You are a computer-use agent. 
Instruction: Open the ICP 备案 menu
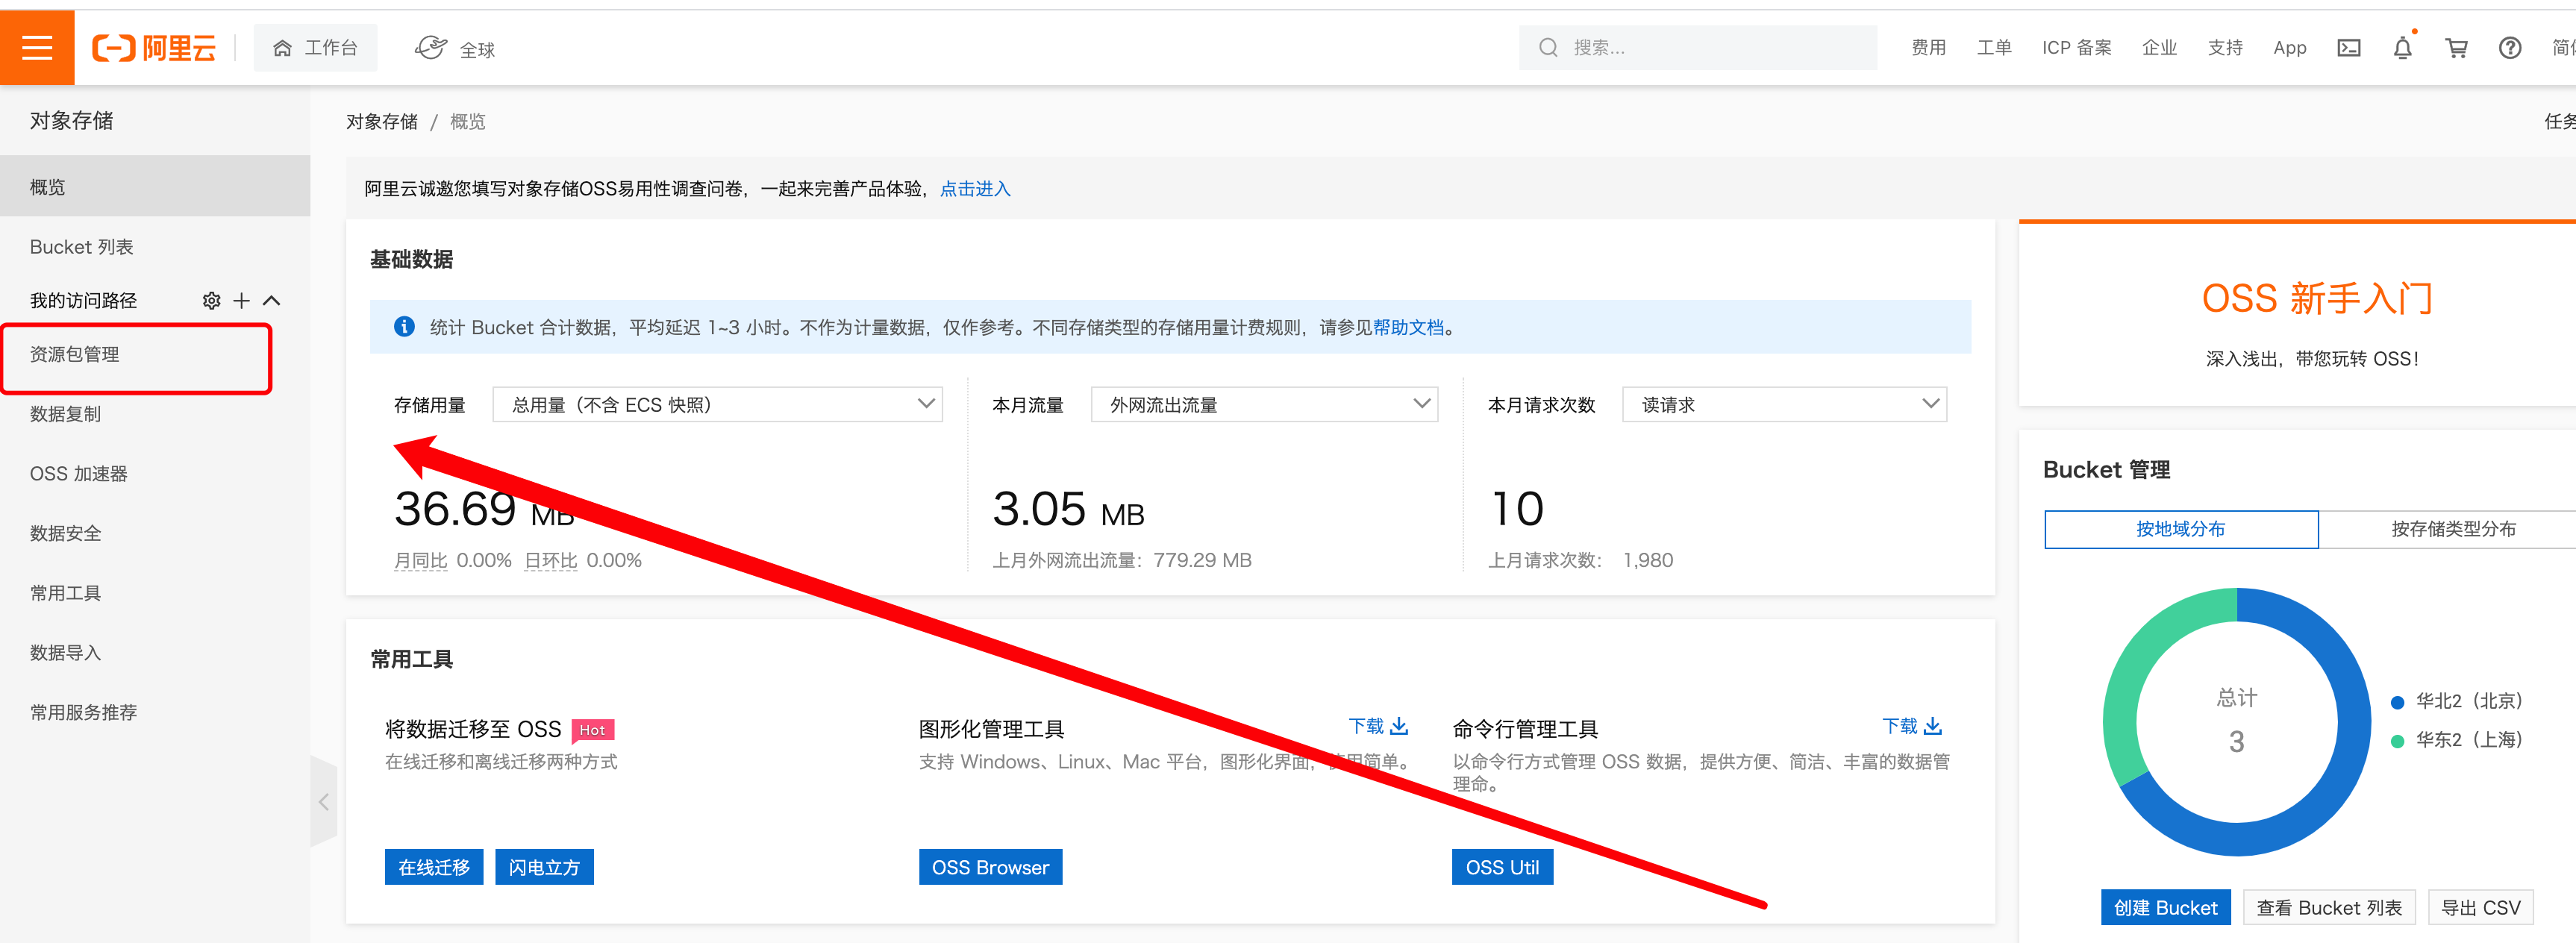[2076, 48]
